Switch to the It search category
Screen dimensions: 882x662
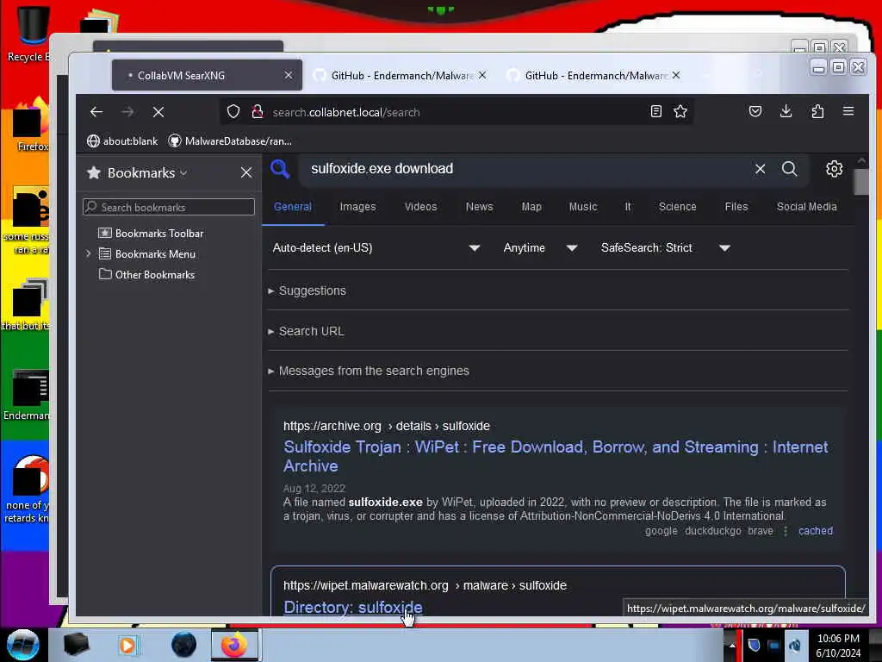tap(628, 207)
